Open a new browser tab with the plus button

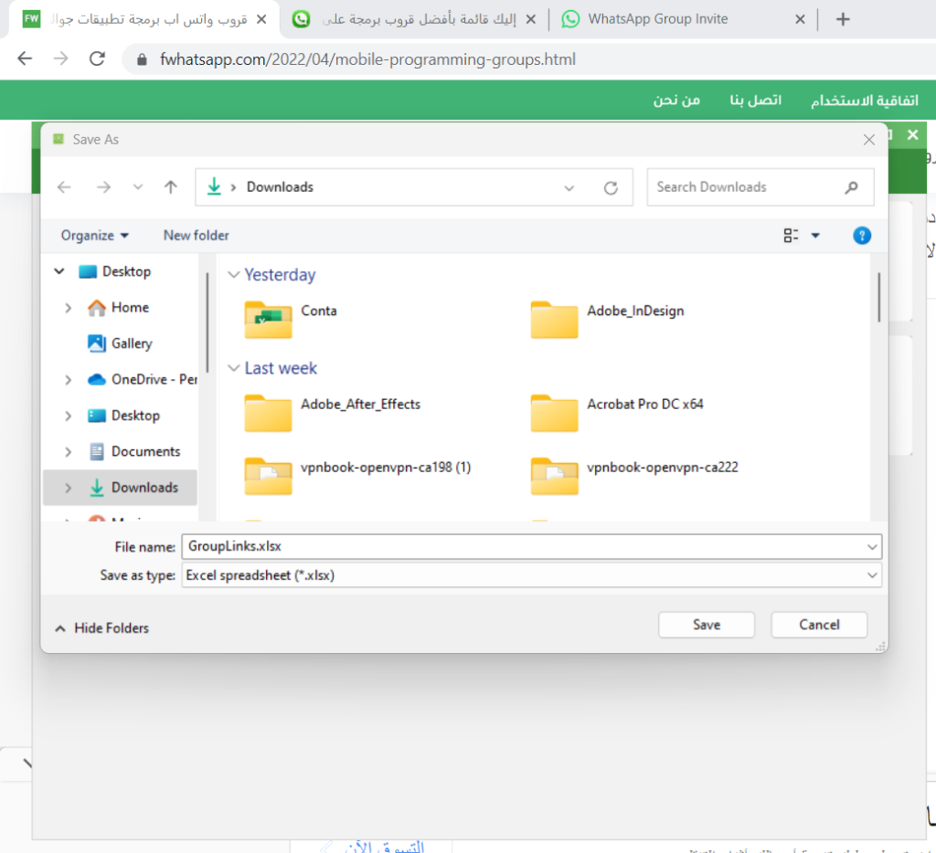pos(842,20)
